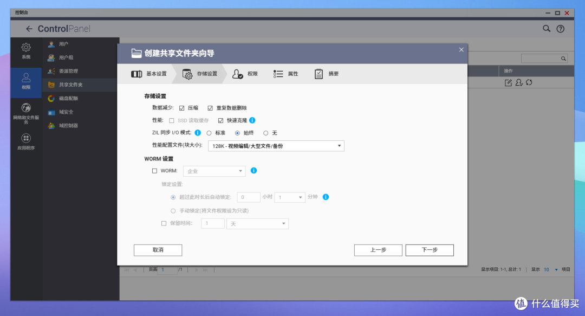The width and height of the screenshot is (585, 316).
Task: Maximize the 控制台 window
Action: pyautogui.click(x=557, y=13)
